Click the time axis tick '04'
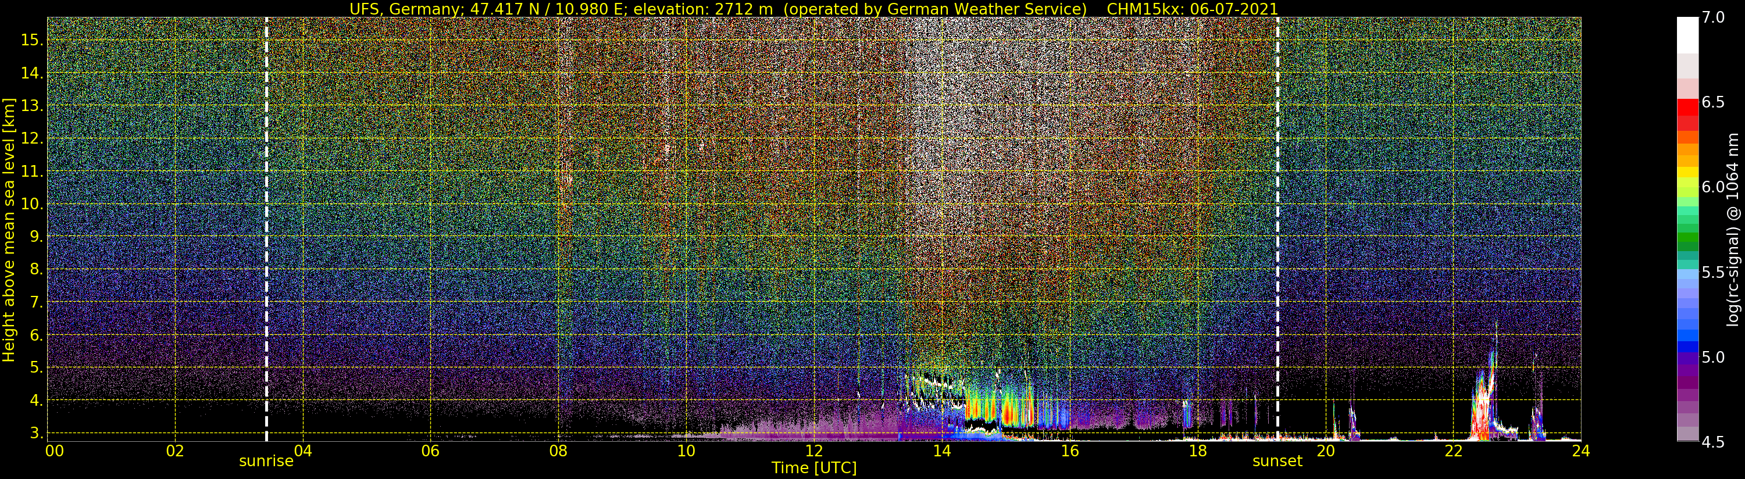 [303, 451]
